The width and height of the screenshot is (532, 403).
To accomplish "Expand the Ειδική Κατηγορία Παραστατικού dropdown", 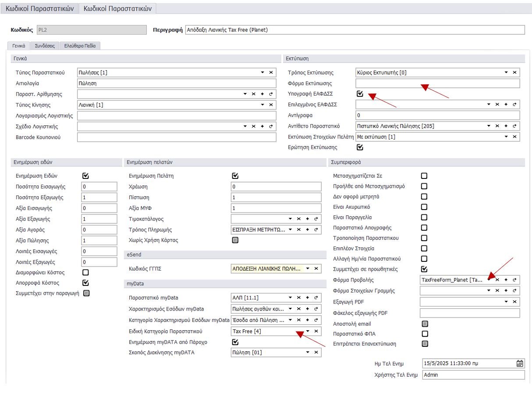I will coord(308,331).
